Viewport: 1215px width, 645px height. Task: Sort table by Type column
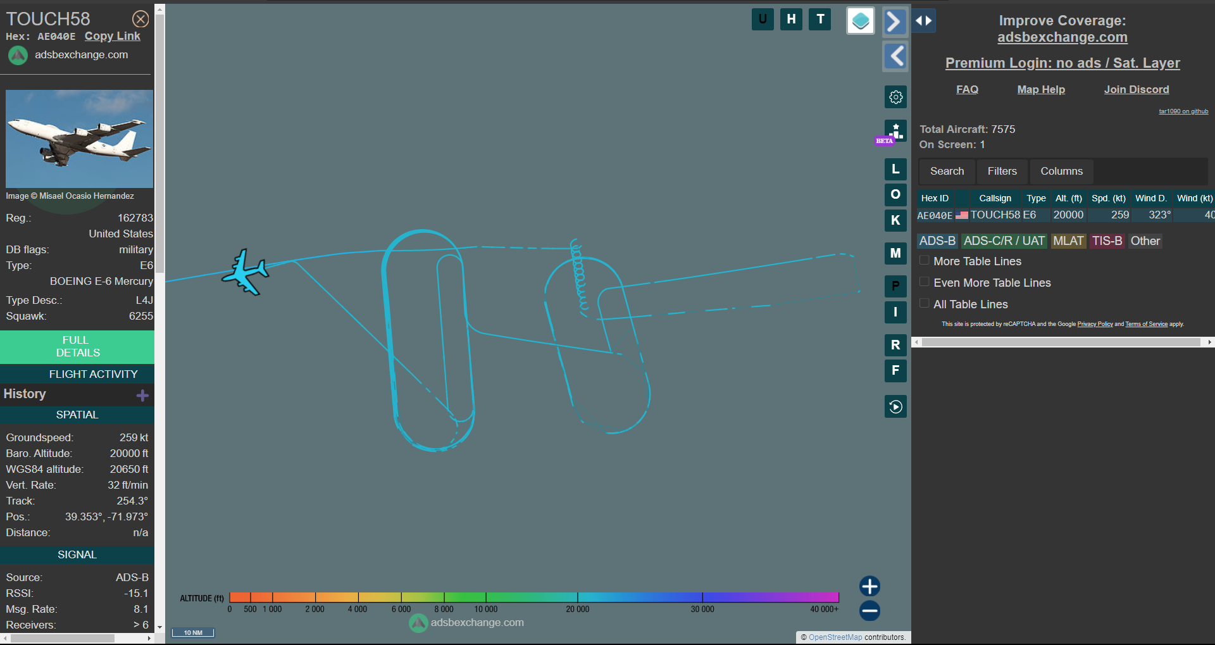[x=1036, y=199]
